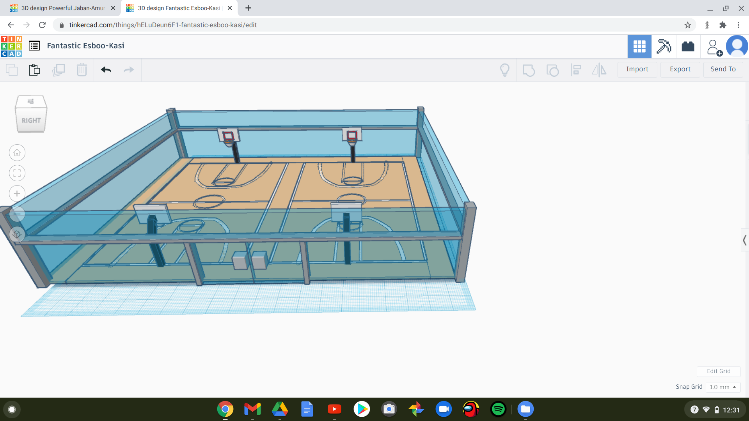
Task: Open YouTube from the shelf
Action: 334,409
